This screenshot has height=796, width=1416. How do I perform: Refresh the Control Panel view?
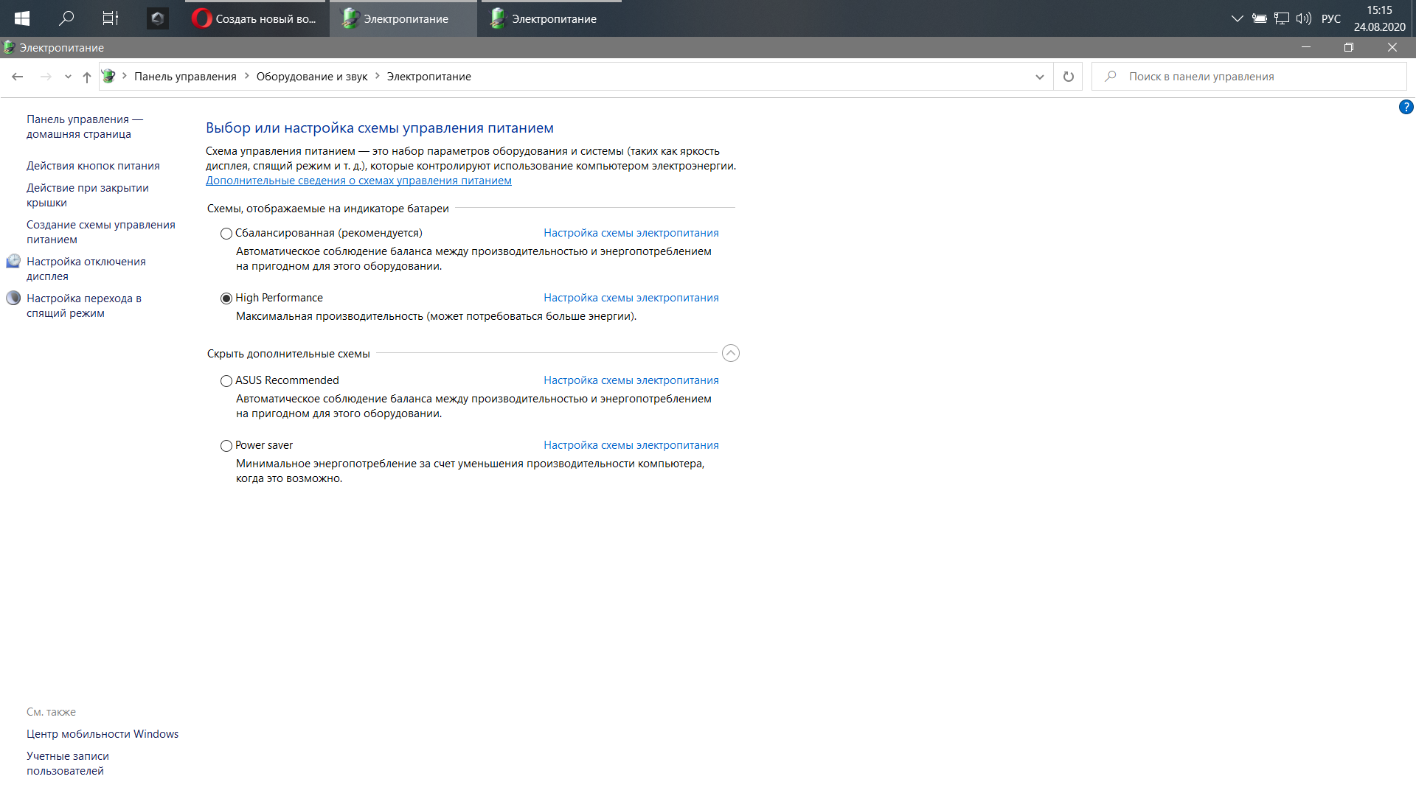coord(1069,77)
